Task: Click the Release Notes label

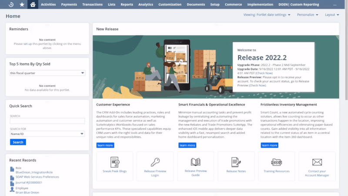Action: (x=236, y=171)
